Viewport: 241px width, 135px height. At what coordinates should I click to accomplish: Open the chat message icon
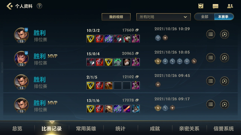215,6
